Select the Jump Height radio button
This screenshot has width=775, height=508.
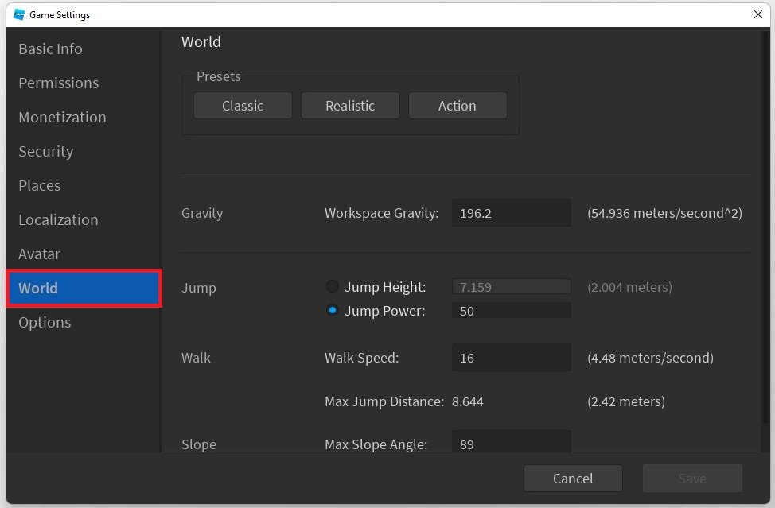(x=333, y=287)
